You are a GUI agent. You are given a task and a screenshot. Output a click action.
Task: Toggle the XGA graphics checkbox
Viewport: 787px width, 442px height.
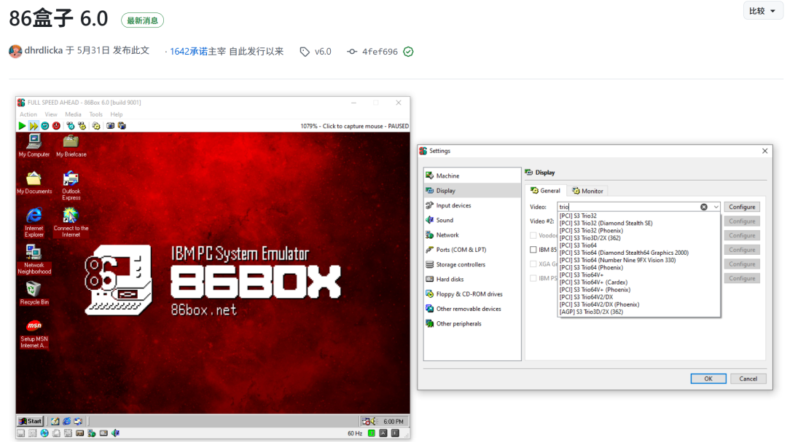(x=533, y=264)
